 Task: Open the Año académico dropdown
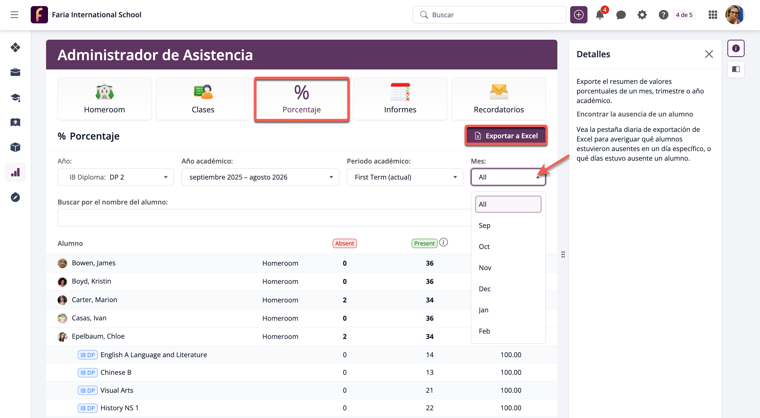click(260, 177)
